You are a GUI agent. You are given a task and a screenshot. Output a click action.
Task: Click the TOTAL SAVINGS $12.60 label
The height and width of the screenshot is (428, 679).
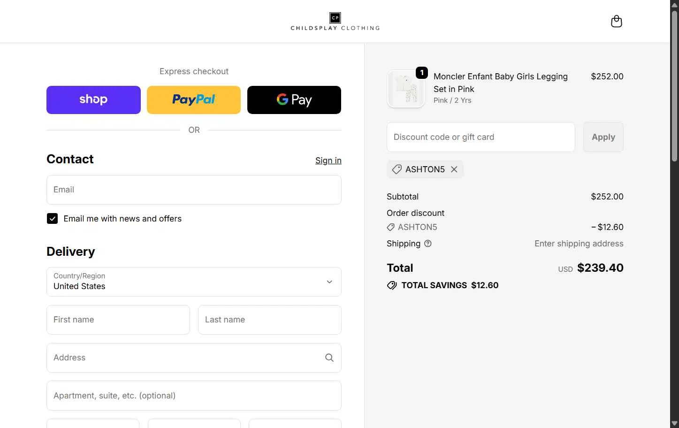pos(450,285)
